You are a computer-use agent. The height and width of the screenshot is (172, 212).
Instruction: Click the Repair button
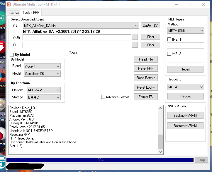point(185,69)
